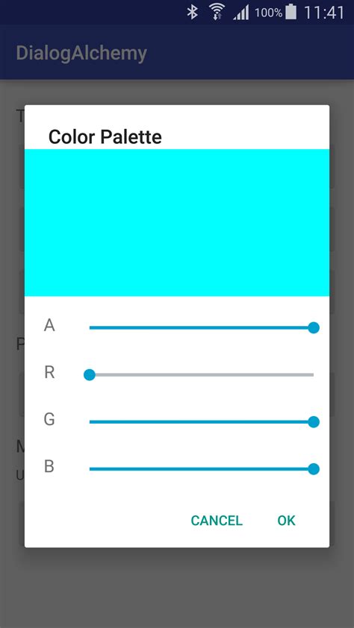Click the middle of the G slider track

pyautogui.click(x=201, y=421)
